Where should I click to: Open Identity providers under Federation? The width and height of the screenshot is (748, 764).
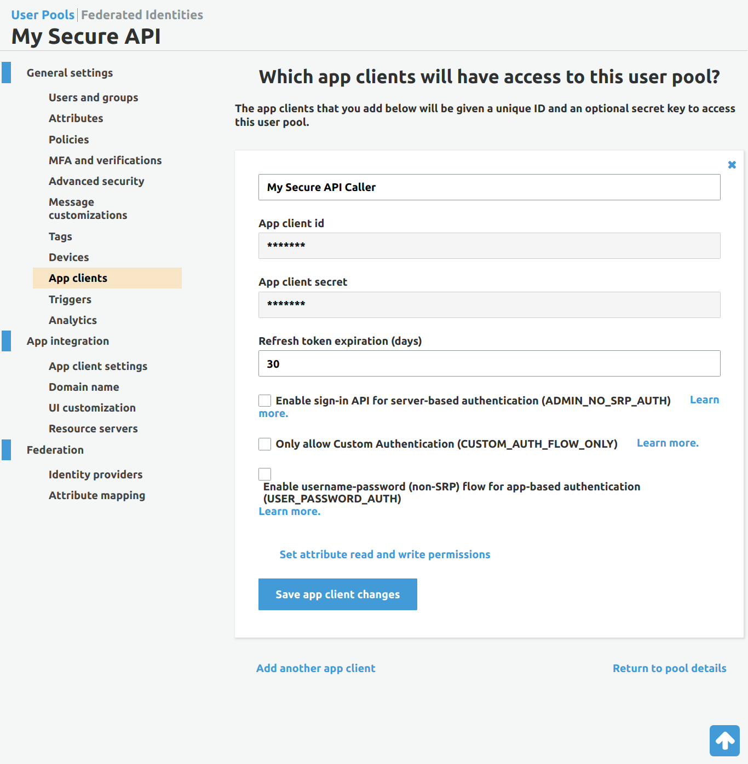[95, 474]
